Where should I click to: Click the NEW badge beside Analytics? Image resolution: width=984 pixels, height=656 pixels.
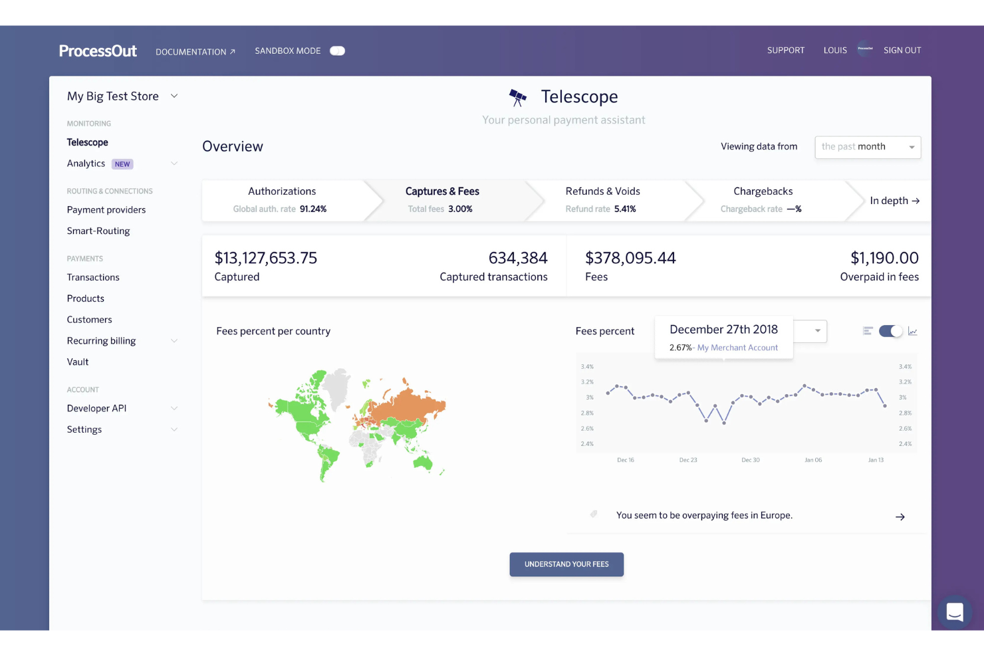[122, 164]
